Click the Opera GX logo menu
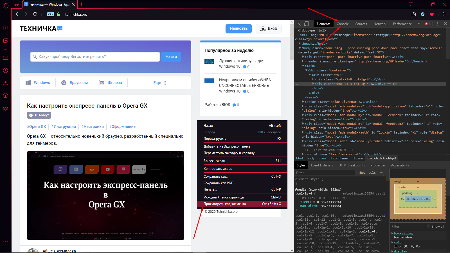 pyautogui.click(x=5, y=5)
